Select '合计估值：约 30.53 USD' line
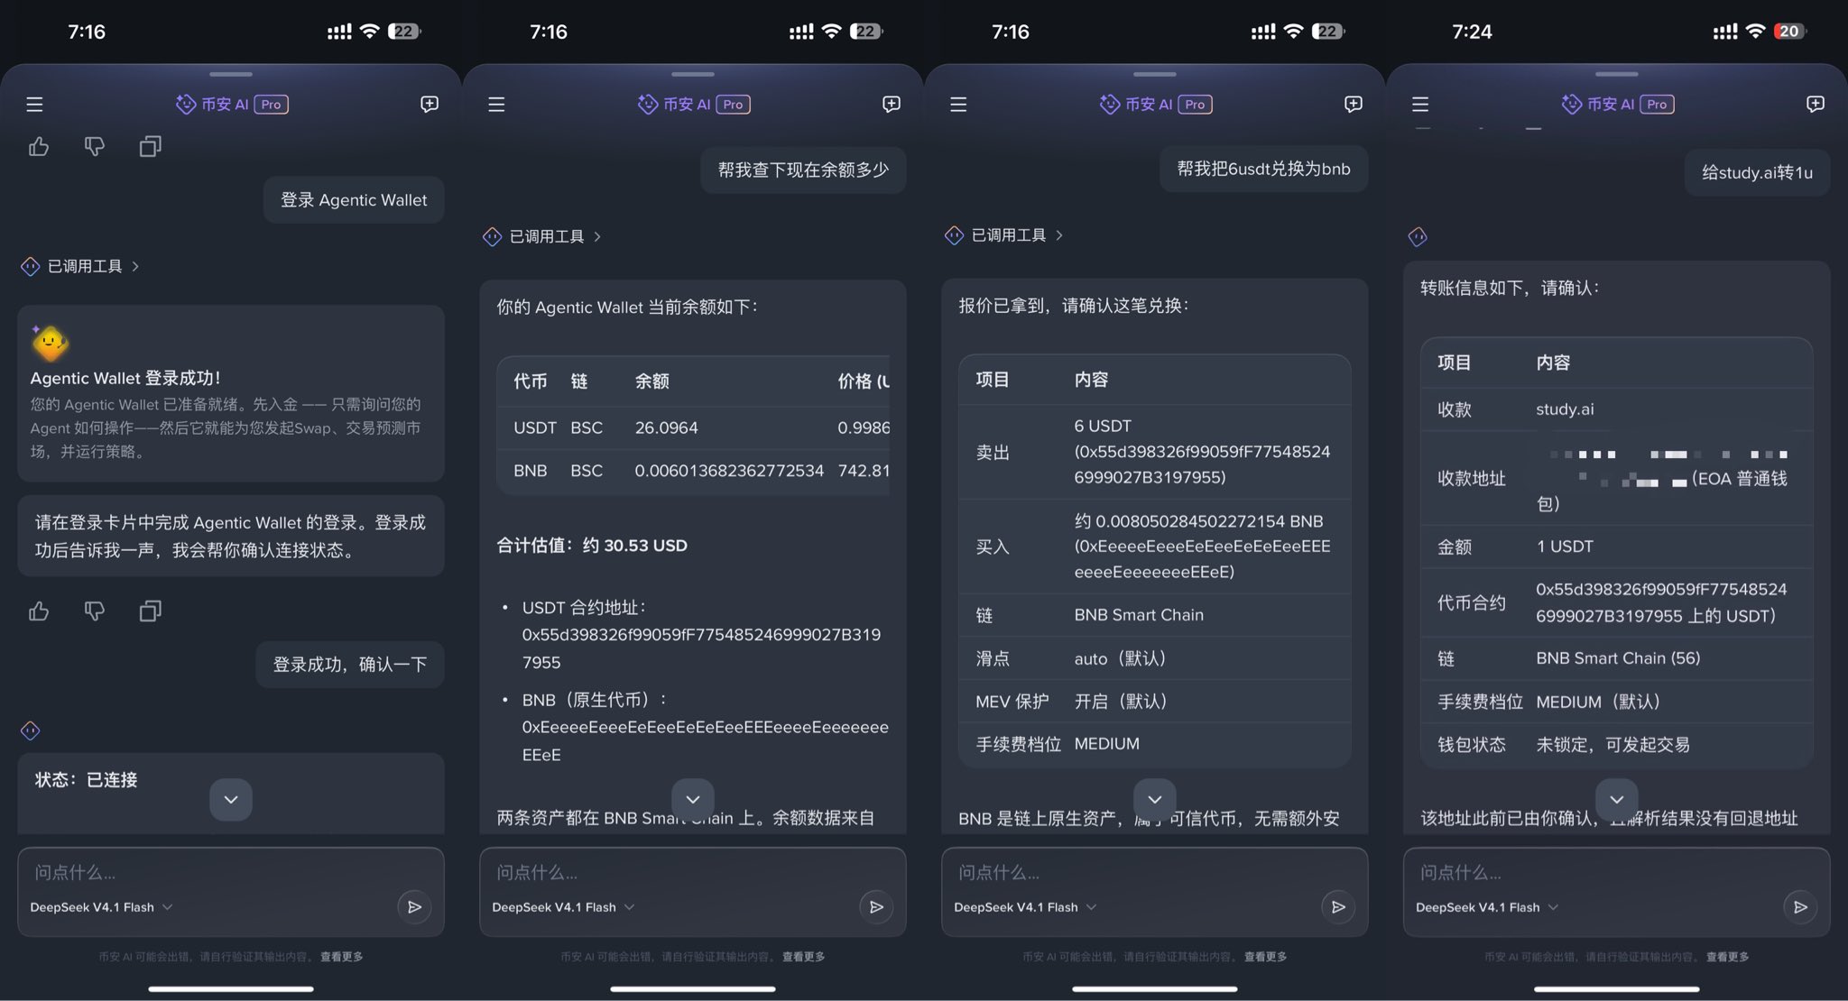 (592, 546)
